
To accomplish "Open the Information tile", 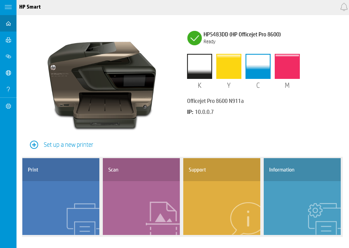I will coord(302,197).
